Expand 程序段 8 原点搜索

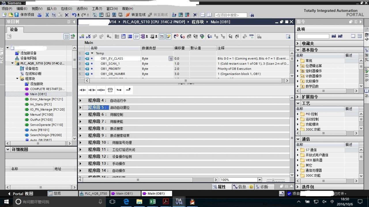pyautogui.click(x=81, y=129)
